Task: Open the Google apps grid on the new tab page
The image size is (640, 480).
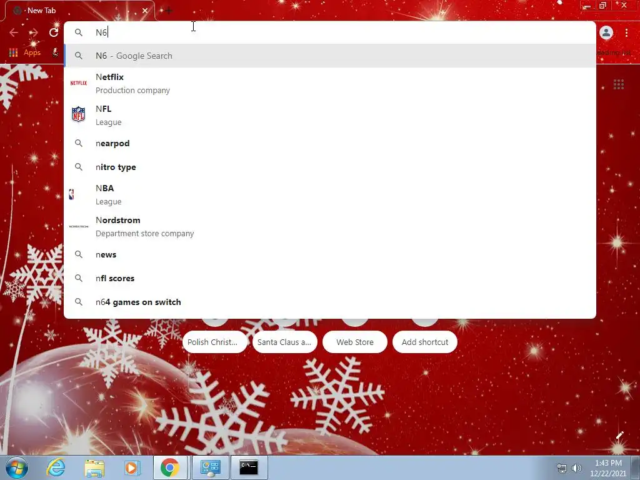Action: 618,84
